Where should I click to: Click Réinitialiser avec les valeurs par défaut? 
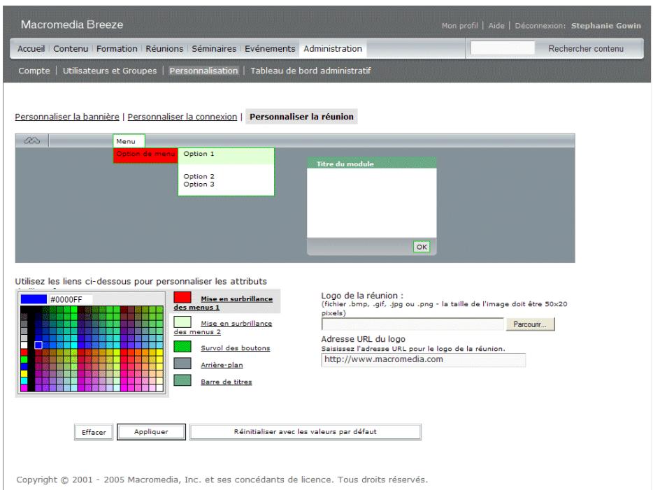(x=306, y=432)
